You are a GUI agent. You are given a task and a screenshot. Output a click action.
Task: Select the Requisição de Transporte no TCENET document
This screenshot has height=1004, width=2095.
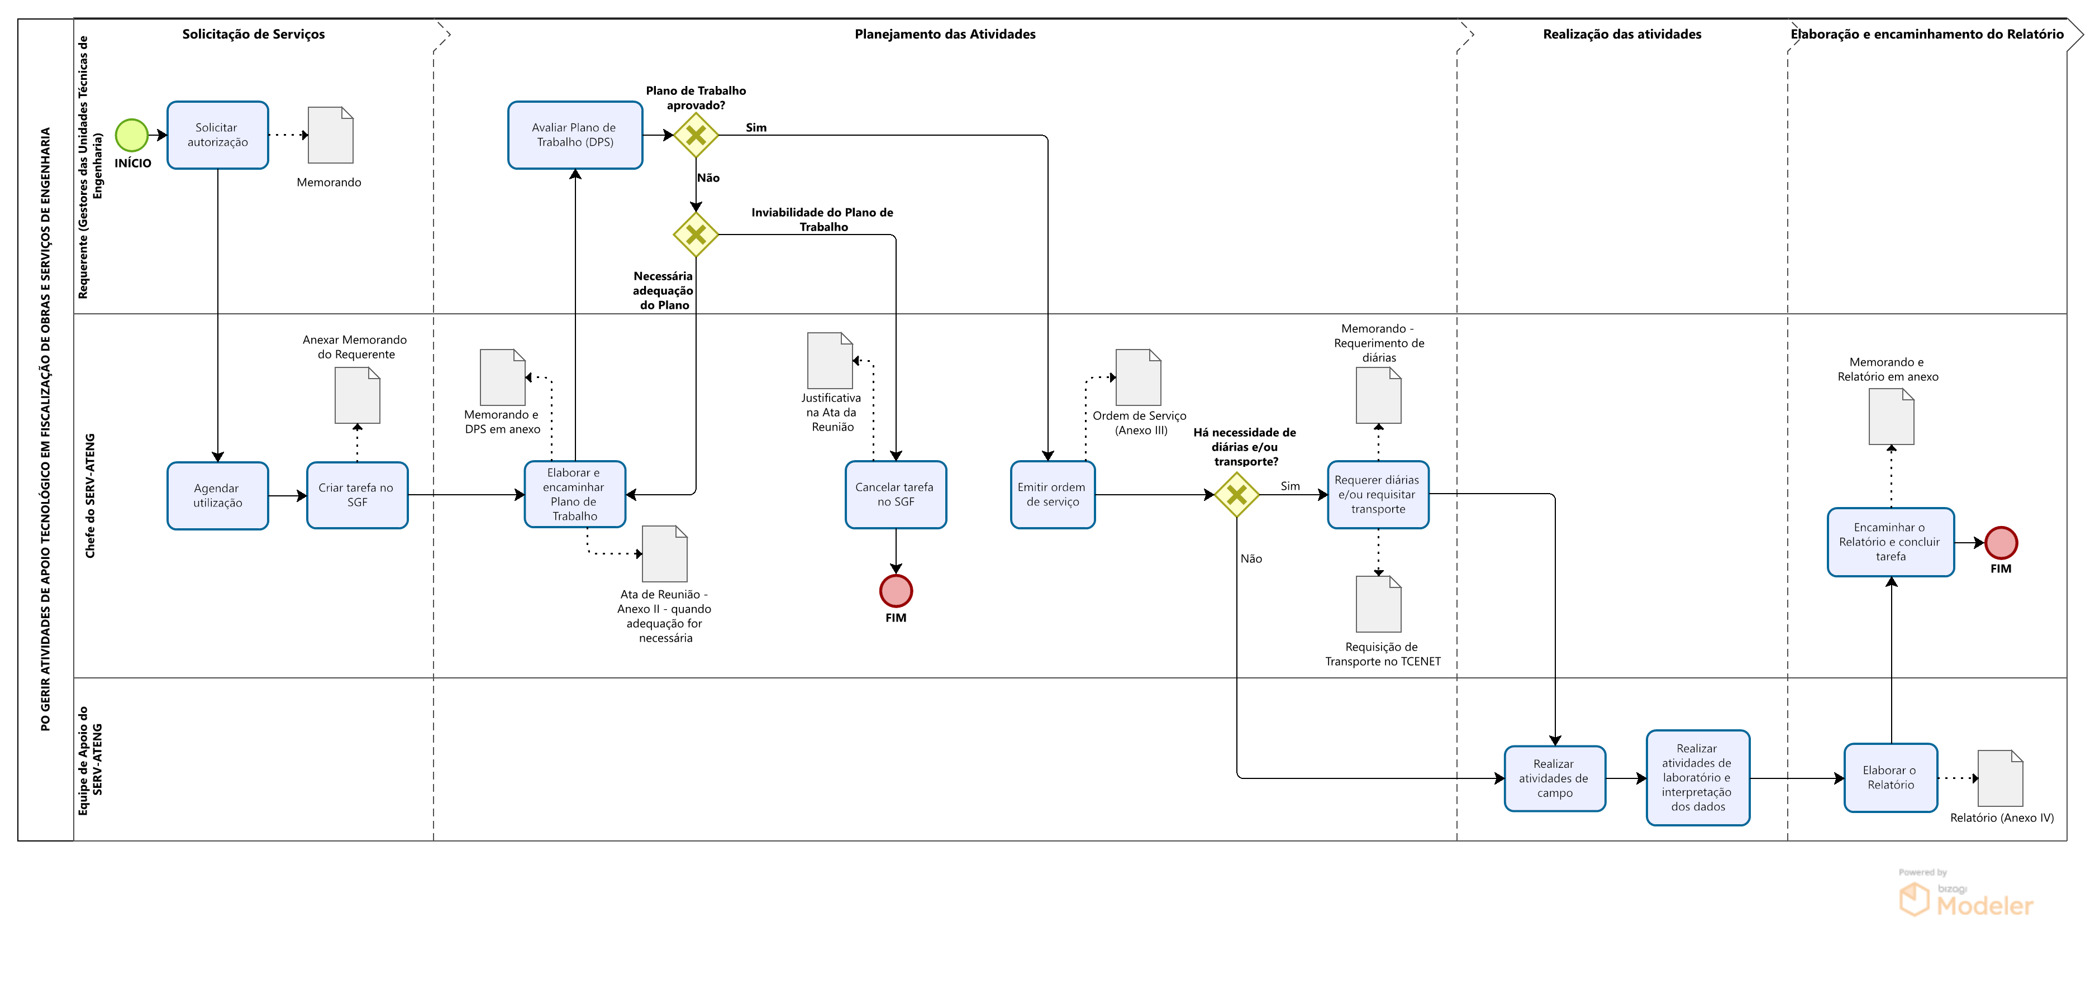(x=1378, y=604)
